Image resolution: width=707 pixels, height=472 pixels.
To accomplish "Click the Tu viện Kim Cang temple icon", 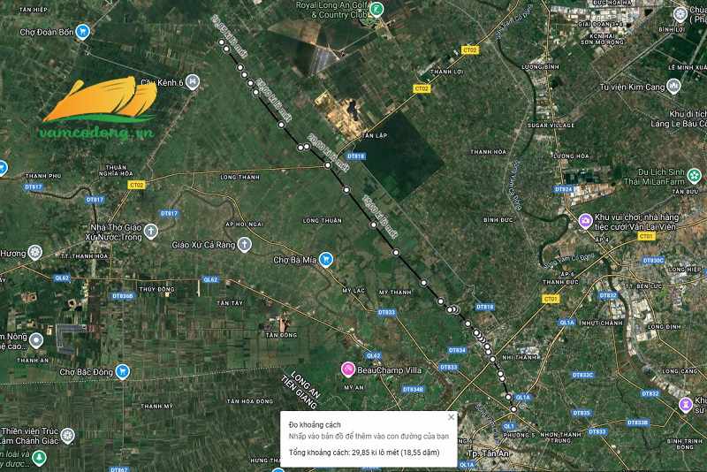I will (673, 86).
